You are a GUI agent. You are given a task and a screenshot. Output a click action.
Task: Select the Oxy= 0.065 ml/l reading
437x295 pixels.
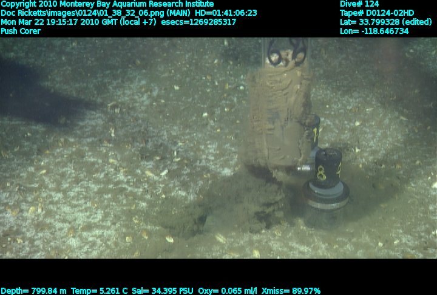[228, 291]
